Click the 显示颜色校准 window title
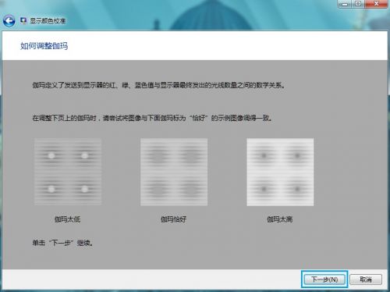Image resolution: width=390 pixels, height=292 pixels. (48, 21)
